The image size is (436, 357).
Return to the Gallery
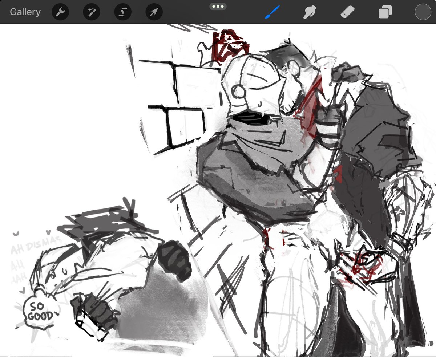click(x=25, y=12)
